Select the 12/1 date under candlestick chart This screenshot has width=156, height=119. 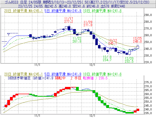[x=92, y=65]
